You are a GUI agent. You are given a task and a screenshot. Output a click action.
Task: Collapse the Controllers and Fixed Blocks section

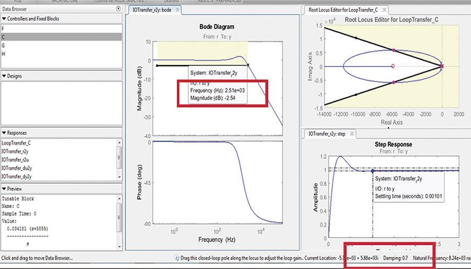coord(4,19)
